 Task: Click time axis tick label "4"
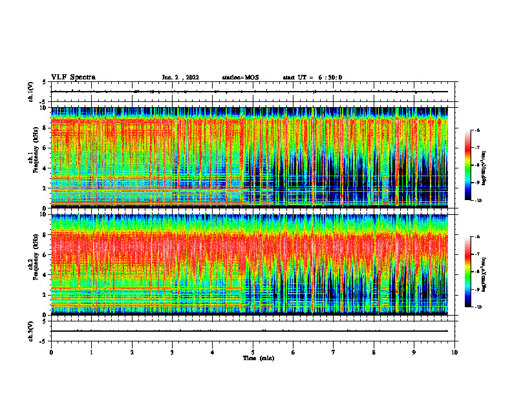213,352
